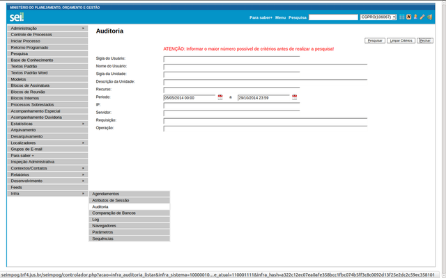Open the user profile icon
This screenshot has width=446, height=278.
click(x=415, y=16)
